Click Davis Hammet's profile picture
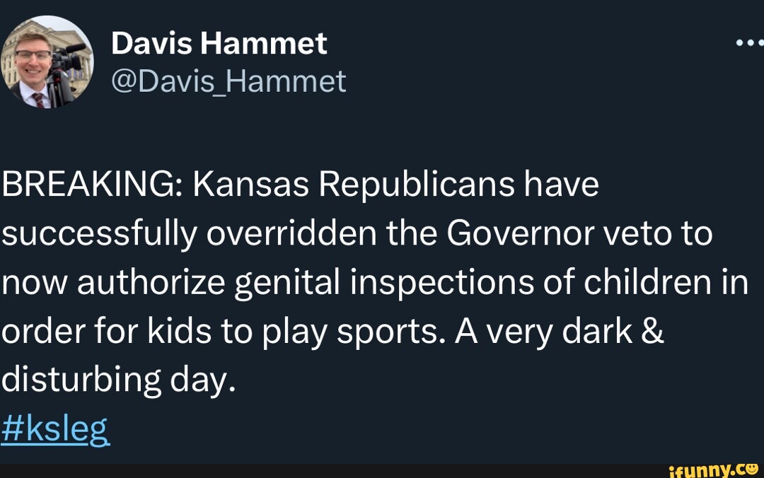Viewport: 764px width, 478px height. (x=47, y=62)
